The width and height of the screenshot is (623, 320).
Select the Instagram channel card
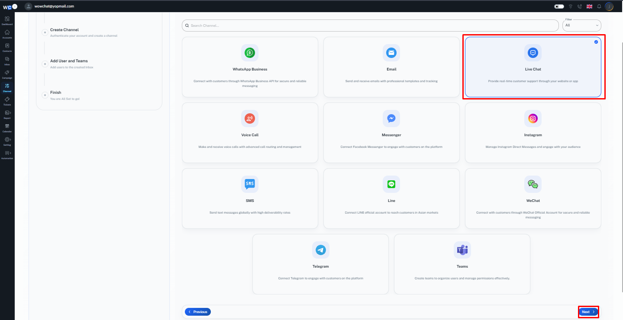pyautogui.click(x=533, y=133)
